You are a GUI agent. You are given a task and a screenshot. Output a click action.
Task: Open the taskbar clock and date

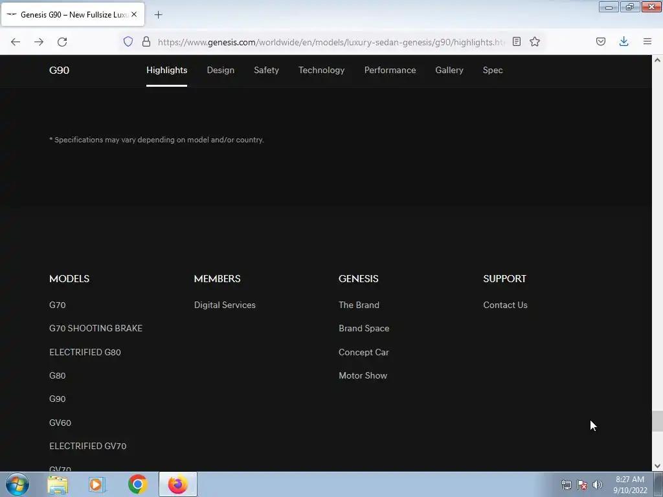pos(630,485)
